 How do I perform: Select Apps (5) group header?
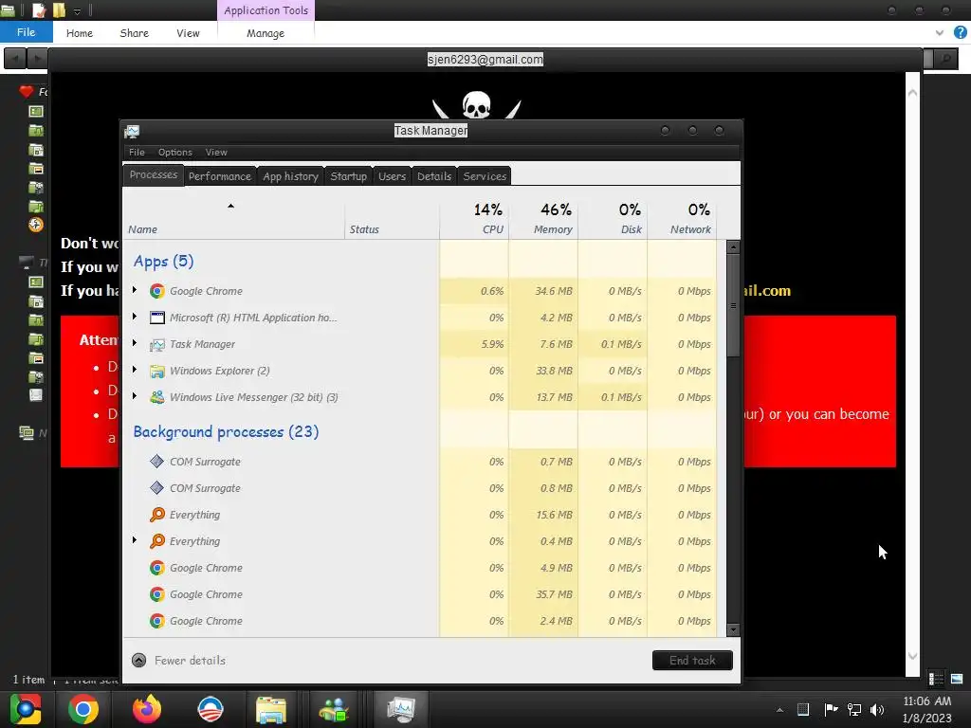click(x=163, y=262)
